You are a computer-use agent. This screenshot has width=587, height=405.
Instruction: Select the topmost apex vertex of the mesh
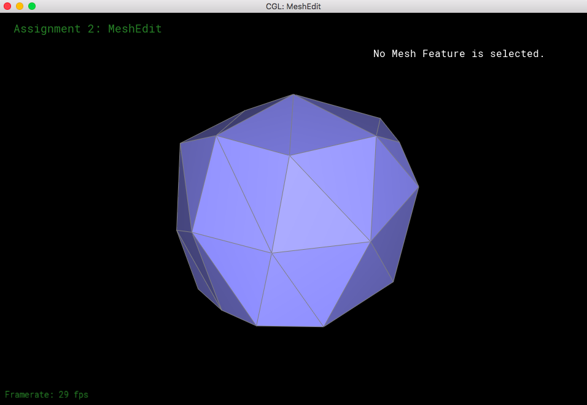pos(293,94)
